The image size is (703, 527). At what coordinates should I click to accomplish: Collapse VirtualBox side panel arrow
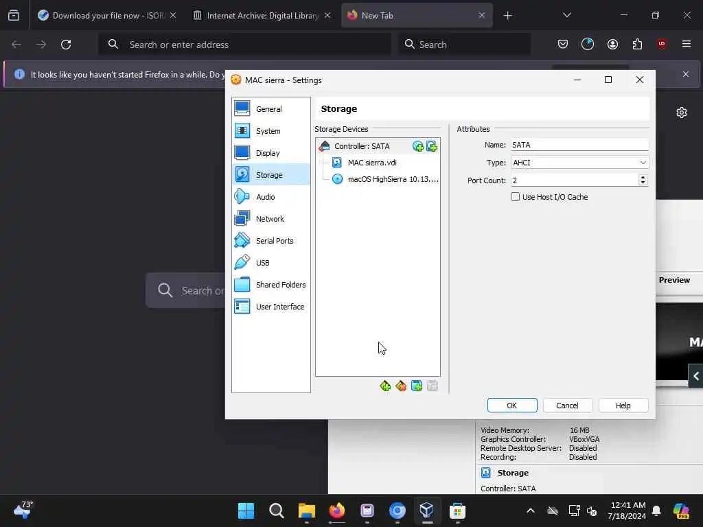pos(696,377)
